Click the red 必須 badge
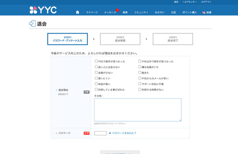Screen dimensions: 238x154 [86, 133]
